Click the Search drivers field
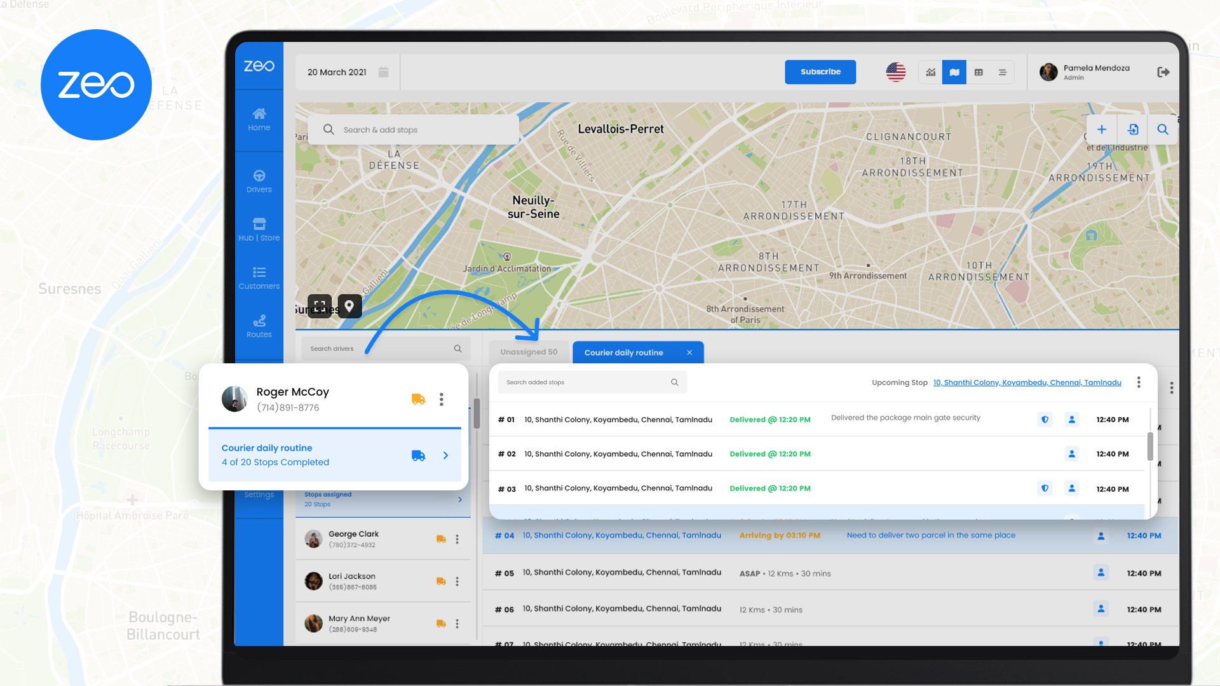The image size is (1220, 686). (x=386, y=349)
